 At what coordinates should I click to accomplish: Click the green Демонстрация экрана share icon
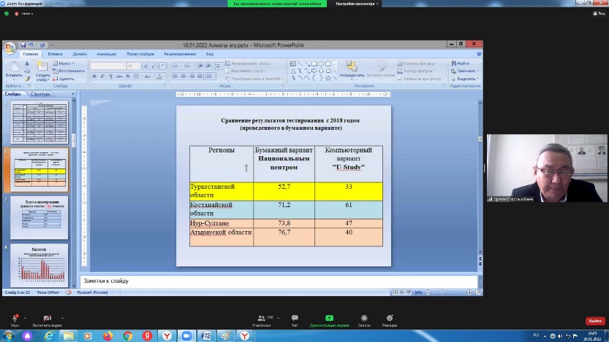pos(329,318)
